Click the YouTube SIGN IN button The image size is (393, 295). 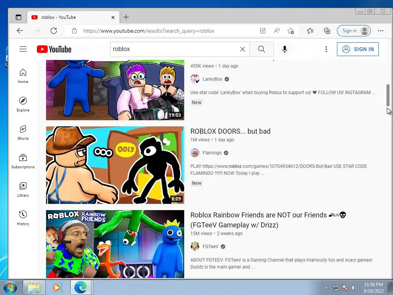358,49
